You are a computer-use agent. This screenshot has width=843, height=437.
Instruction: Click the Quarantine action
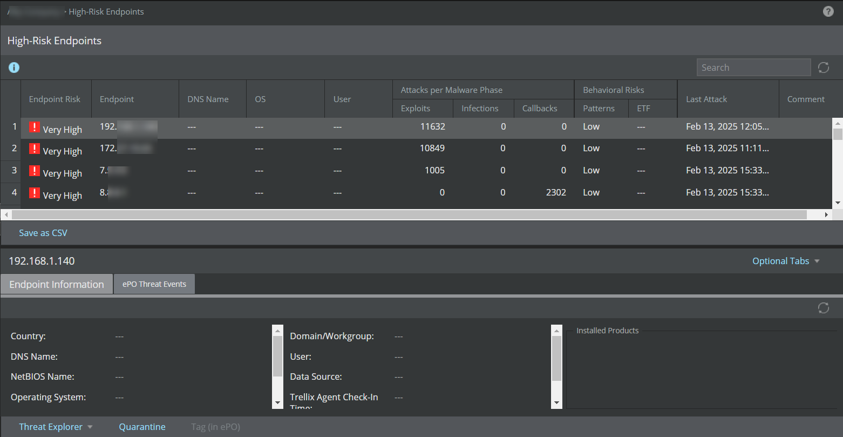tap(142, 427)
